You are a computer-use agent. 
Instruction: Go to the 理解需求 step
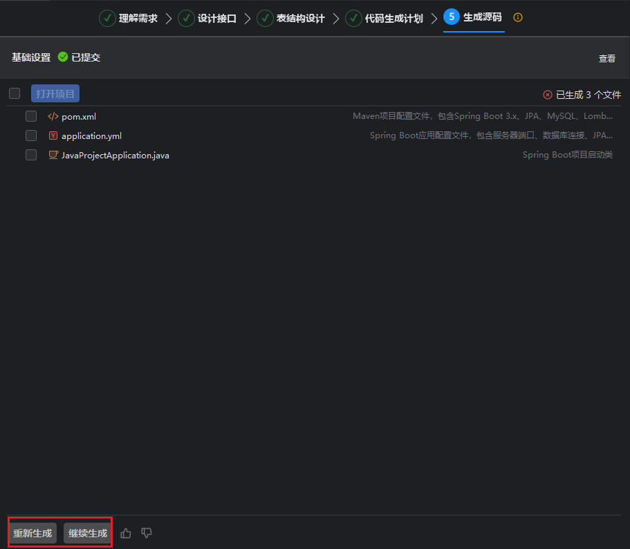pyautogui.click(x=129, y=19)
